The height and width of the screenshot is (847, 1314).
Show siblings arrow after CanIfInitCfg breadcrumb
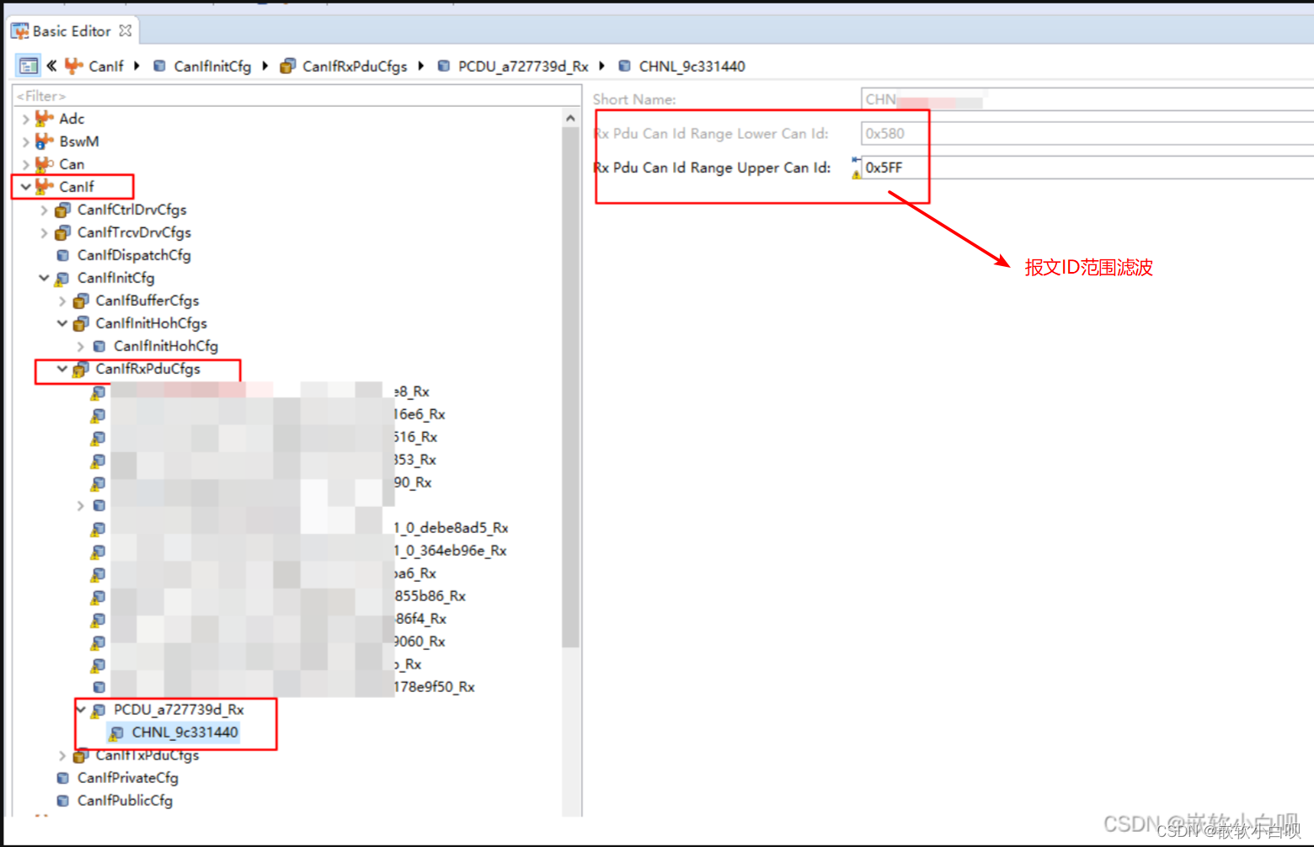coord(264,66)
